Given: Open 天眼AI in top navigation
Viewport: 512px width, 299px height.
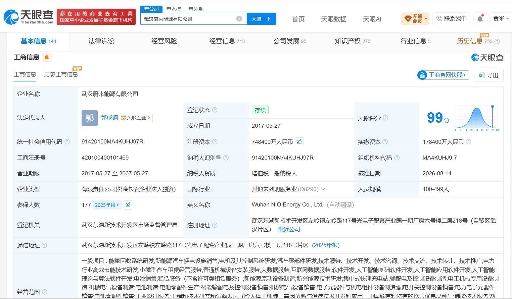Looking at the screenshot, I should [372, 19].
